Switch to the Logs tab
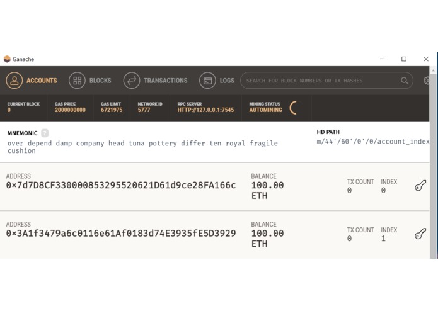 click(217, 81)
